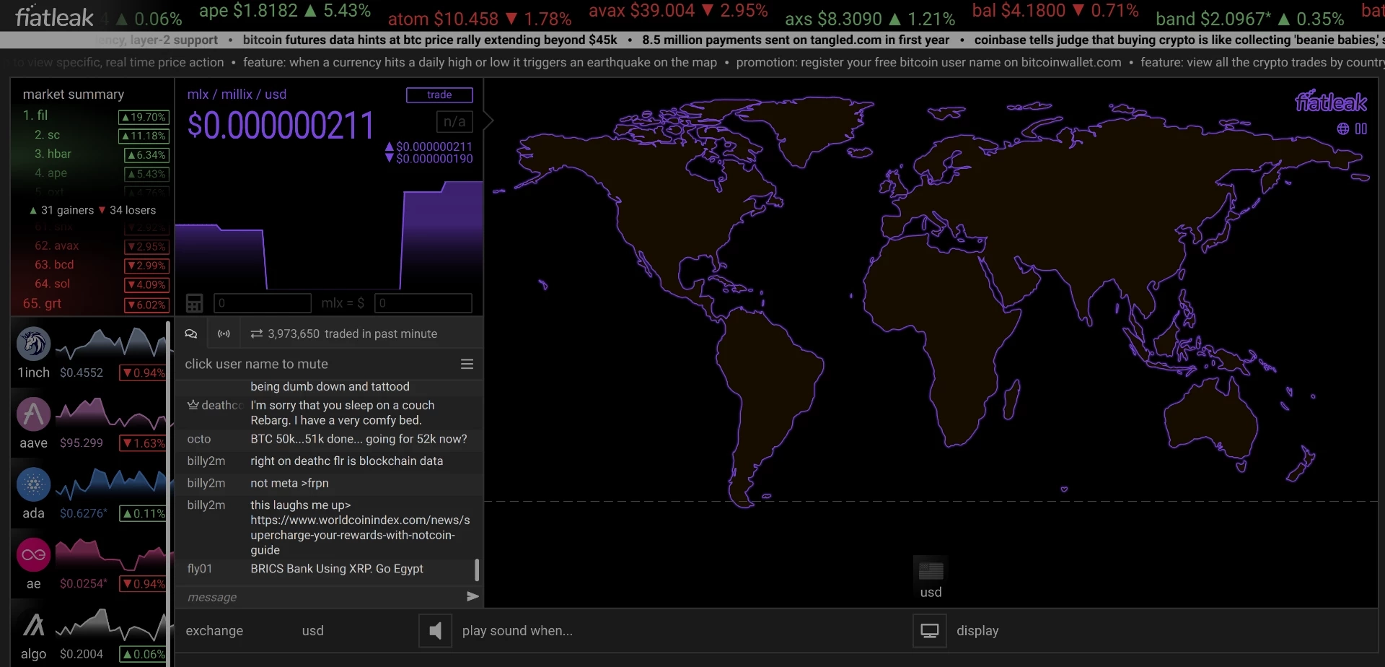Select the ada Cardano coin icon
The image size is (1385, 667).
33,484
